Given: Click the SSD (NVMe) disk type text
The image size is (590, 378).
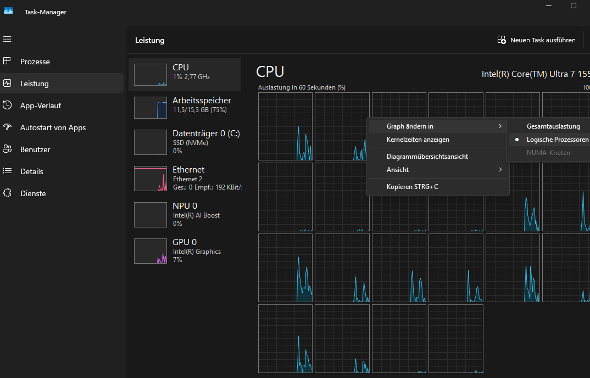Looking at the screenshot, I should pyautogui.click(x=191, y=143).
